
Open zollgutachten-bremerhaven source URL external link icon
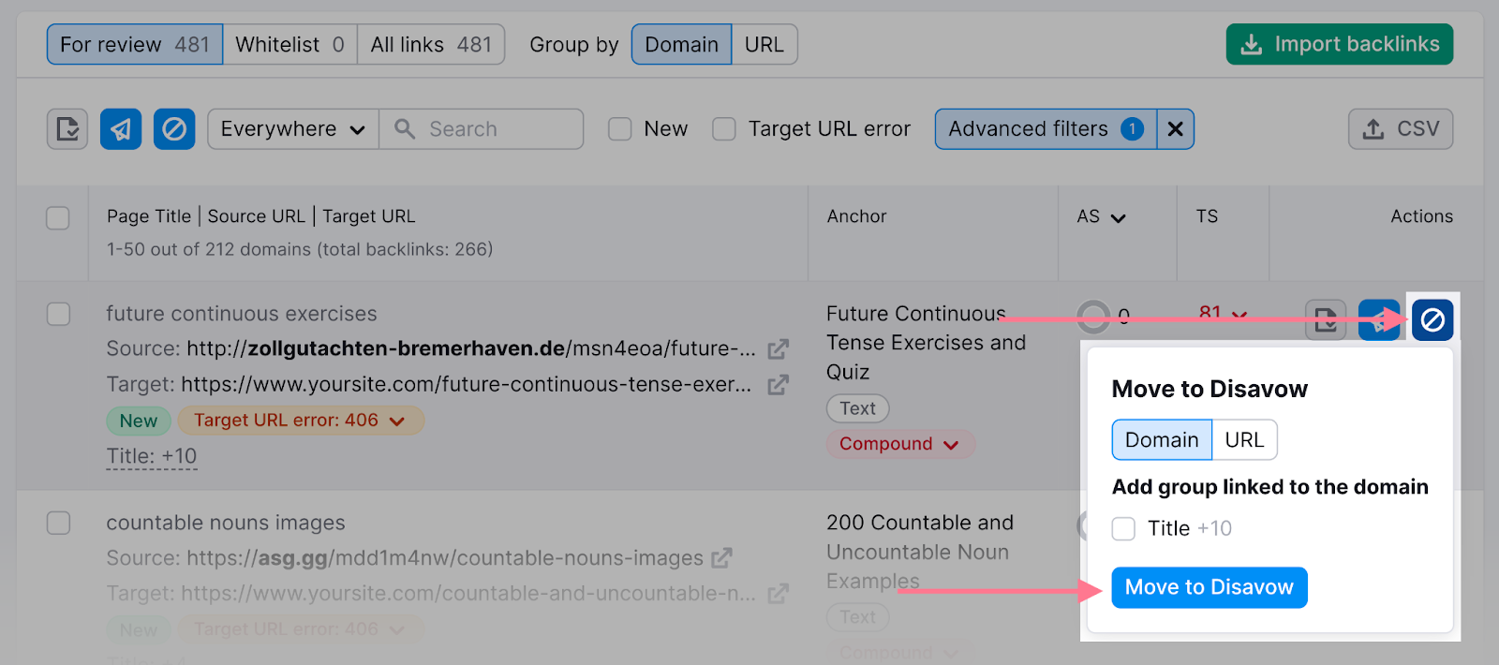pyautogui.click(x=778, y=349)
